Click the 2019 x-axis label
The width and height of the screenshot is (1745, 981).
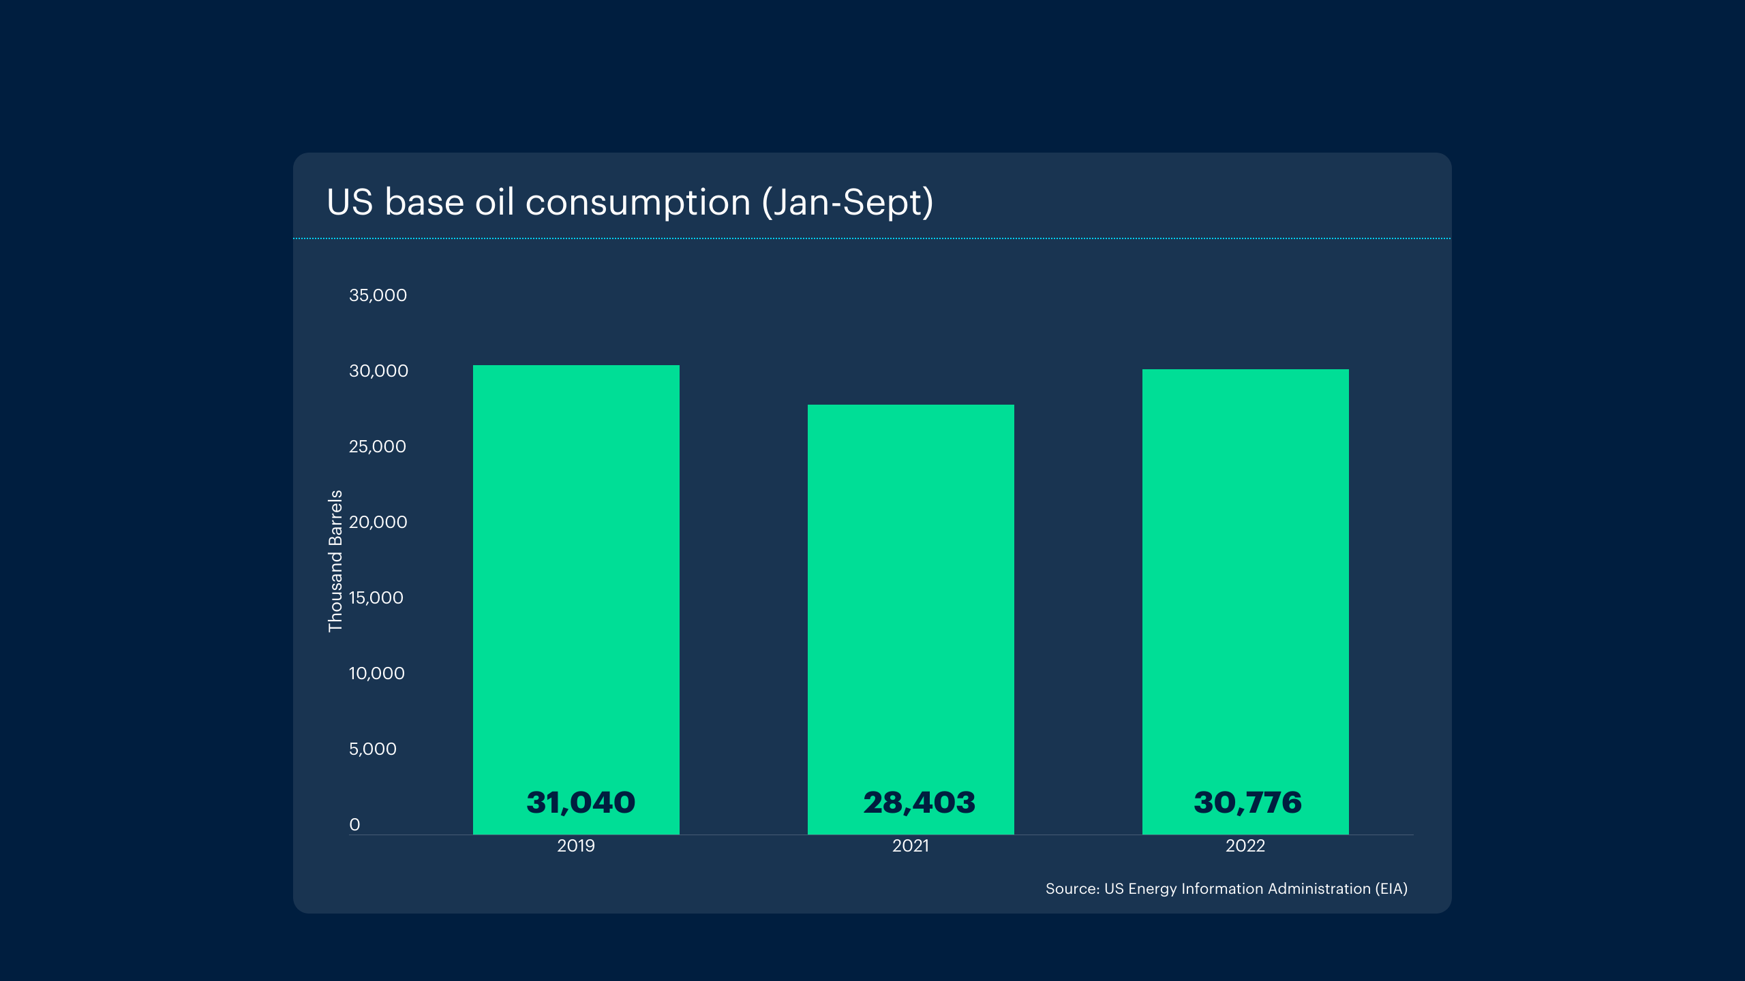point(576,845)
